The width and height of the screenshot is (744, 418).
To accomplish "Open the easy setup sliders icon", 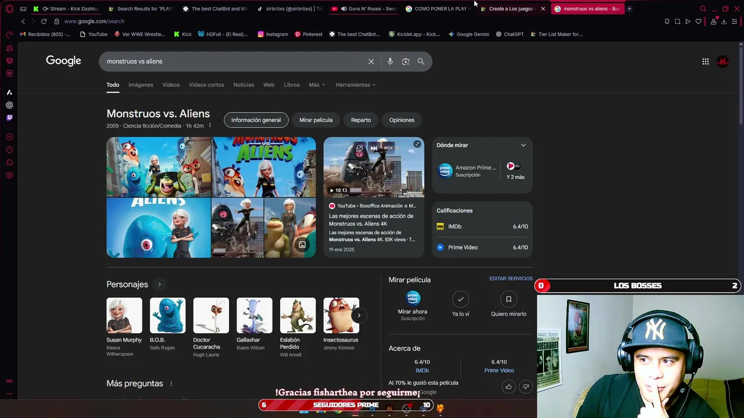I will pos(735,21).
